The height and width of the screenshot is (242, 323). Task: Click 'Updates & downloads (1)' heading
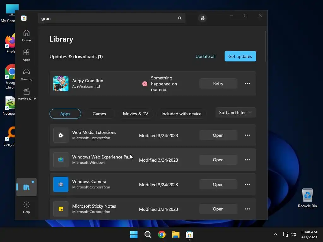pos(76,57)
